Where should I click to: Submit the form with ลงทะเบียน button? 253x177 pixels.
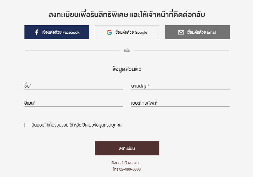(x=127, y=148)
